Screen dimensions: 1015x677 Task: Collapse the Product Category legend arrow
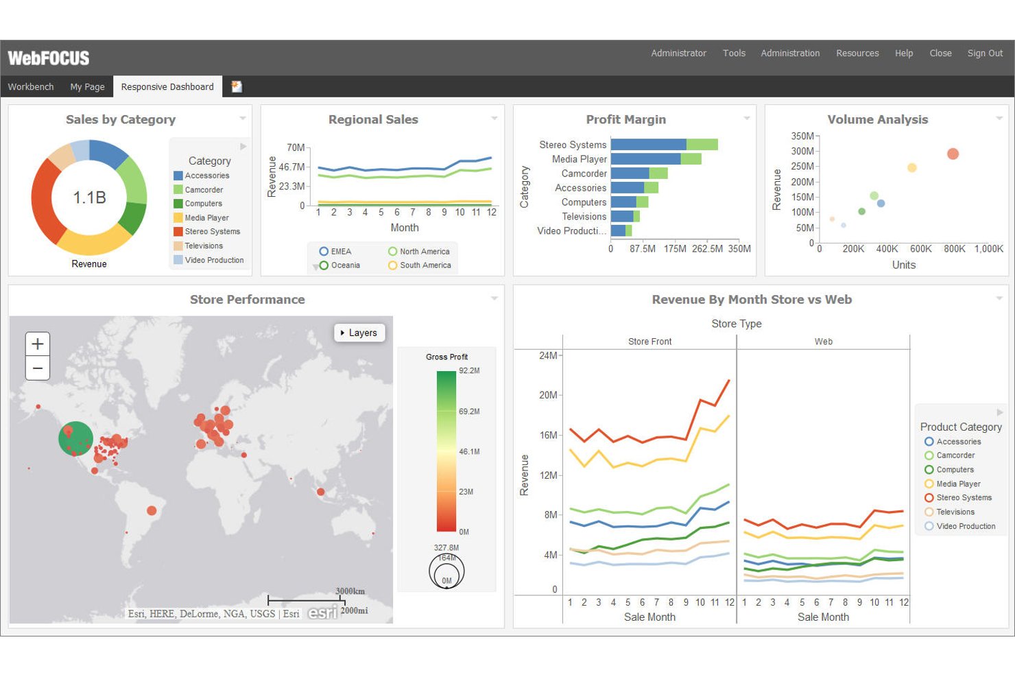1000,412
